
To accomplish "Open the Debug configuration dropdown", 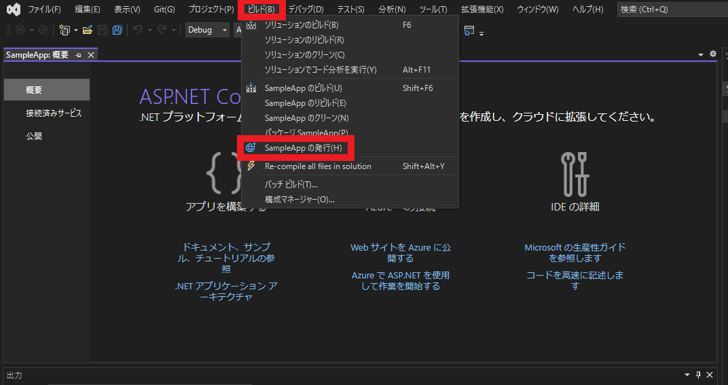I will pyautogui.click(x=207, y=30).
